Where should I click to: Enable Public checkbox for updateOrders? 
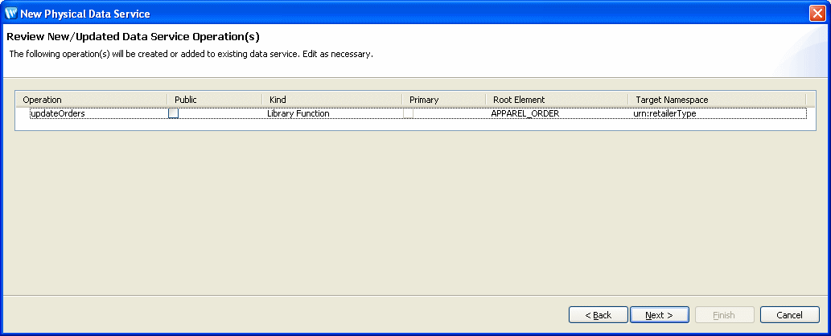coord(173,113)
